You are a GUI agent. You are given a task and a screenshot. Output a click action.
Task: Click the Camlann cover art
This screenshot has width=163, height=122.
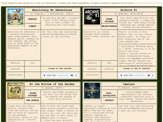coord(92,91)
